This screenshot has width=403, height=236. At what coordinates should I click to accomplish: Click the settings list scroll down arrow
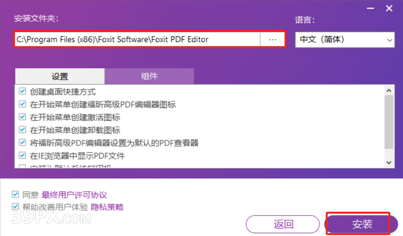[389, 163]
